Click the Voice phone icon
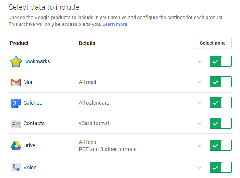The height and width of the screenshot is (178, 240). click(x=16, y=168)
